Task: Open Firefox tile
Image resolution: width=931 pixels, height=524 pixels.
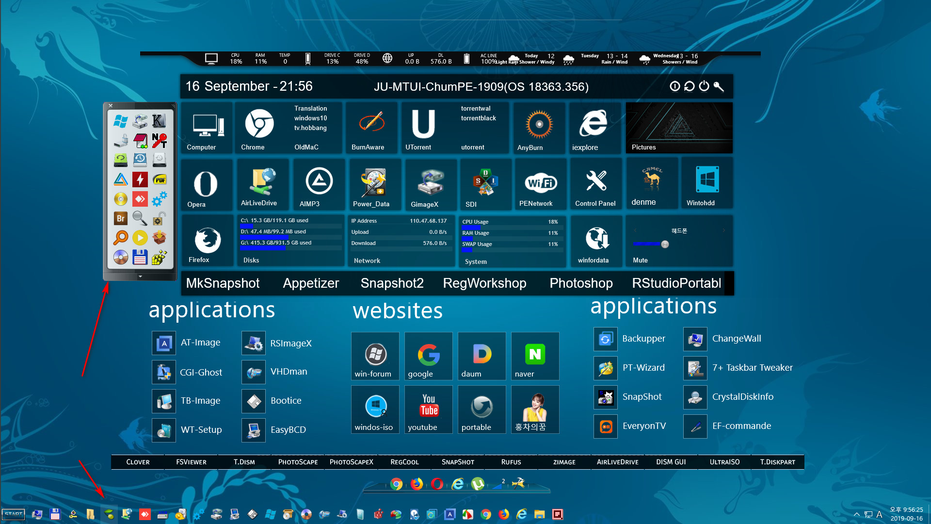Action: pos(207,242)
